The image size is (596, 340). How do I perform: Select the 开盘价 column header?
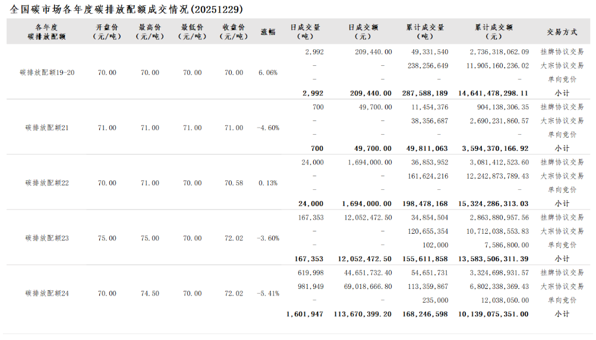[107, 31]
